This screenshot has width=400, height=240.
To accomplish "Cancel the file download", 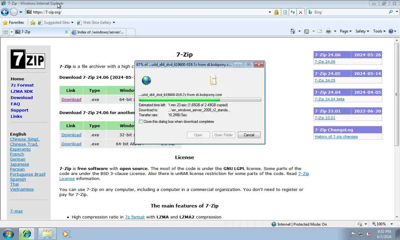I will pyautogui.click(x=249, y=135).
